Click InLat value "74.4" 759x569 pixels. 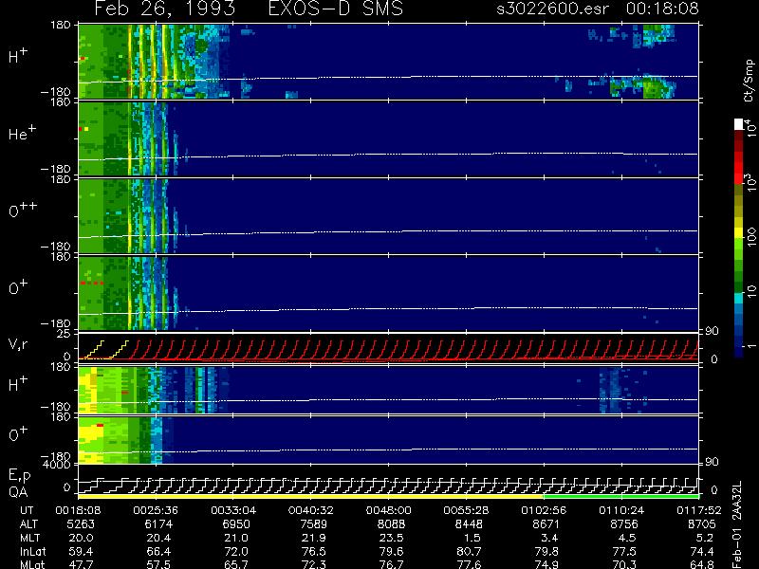701,551
